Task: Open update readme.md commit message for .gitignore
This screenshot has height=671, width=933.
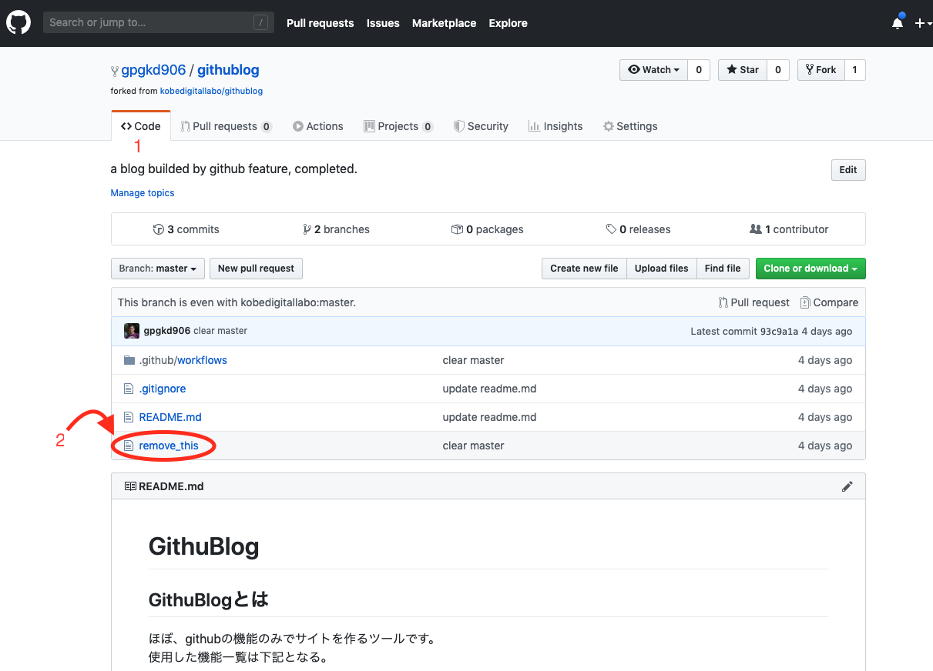Action: tap(490, 389)
